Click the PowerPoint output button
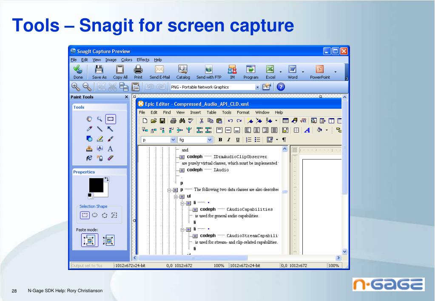435x301 pixels. (320, 72)
